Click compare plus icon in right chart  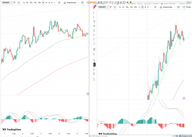115,7
